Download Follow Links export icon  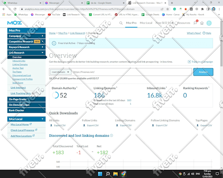point(84,125)
